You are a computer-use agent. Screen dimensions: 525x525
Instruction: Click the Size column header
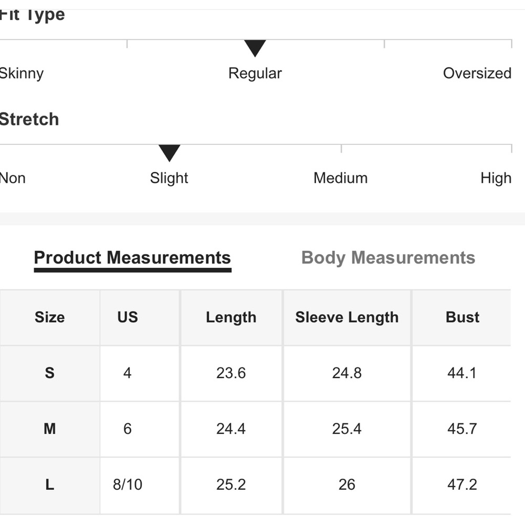coord(49,317)
